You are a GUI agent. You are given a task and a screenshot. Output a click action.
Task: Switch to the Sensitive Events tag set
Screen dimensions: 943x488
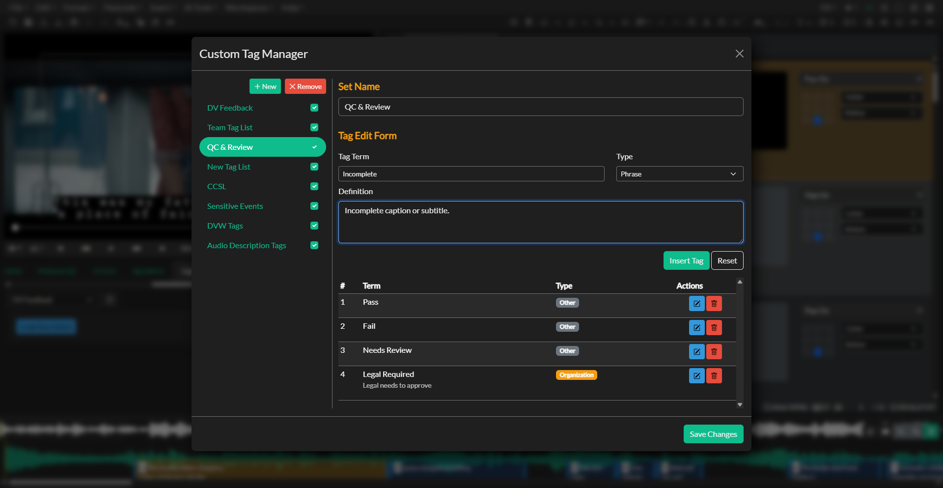click(x=235, y=206)
